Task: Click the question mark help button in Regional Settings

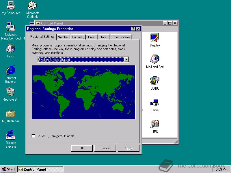Action: click(133, 29)
